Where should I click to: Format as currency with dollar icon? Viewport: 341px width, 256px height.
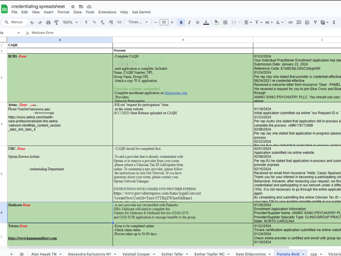86,22
